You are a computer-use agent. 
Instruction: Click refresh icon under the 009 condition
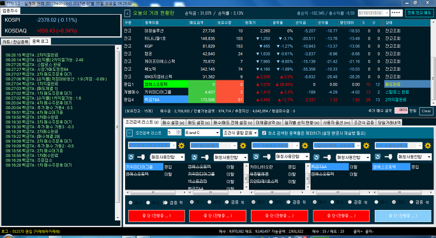coord(194,158)
